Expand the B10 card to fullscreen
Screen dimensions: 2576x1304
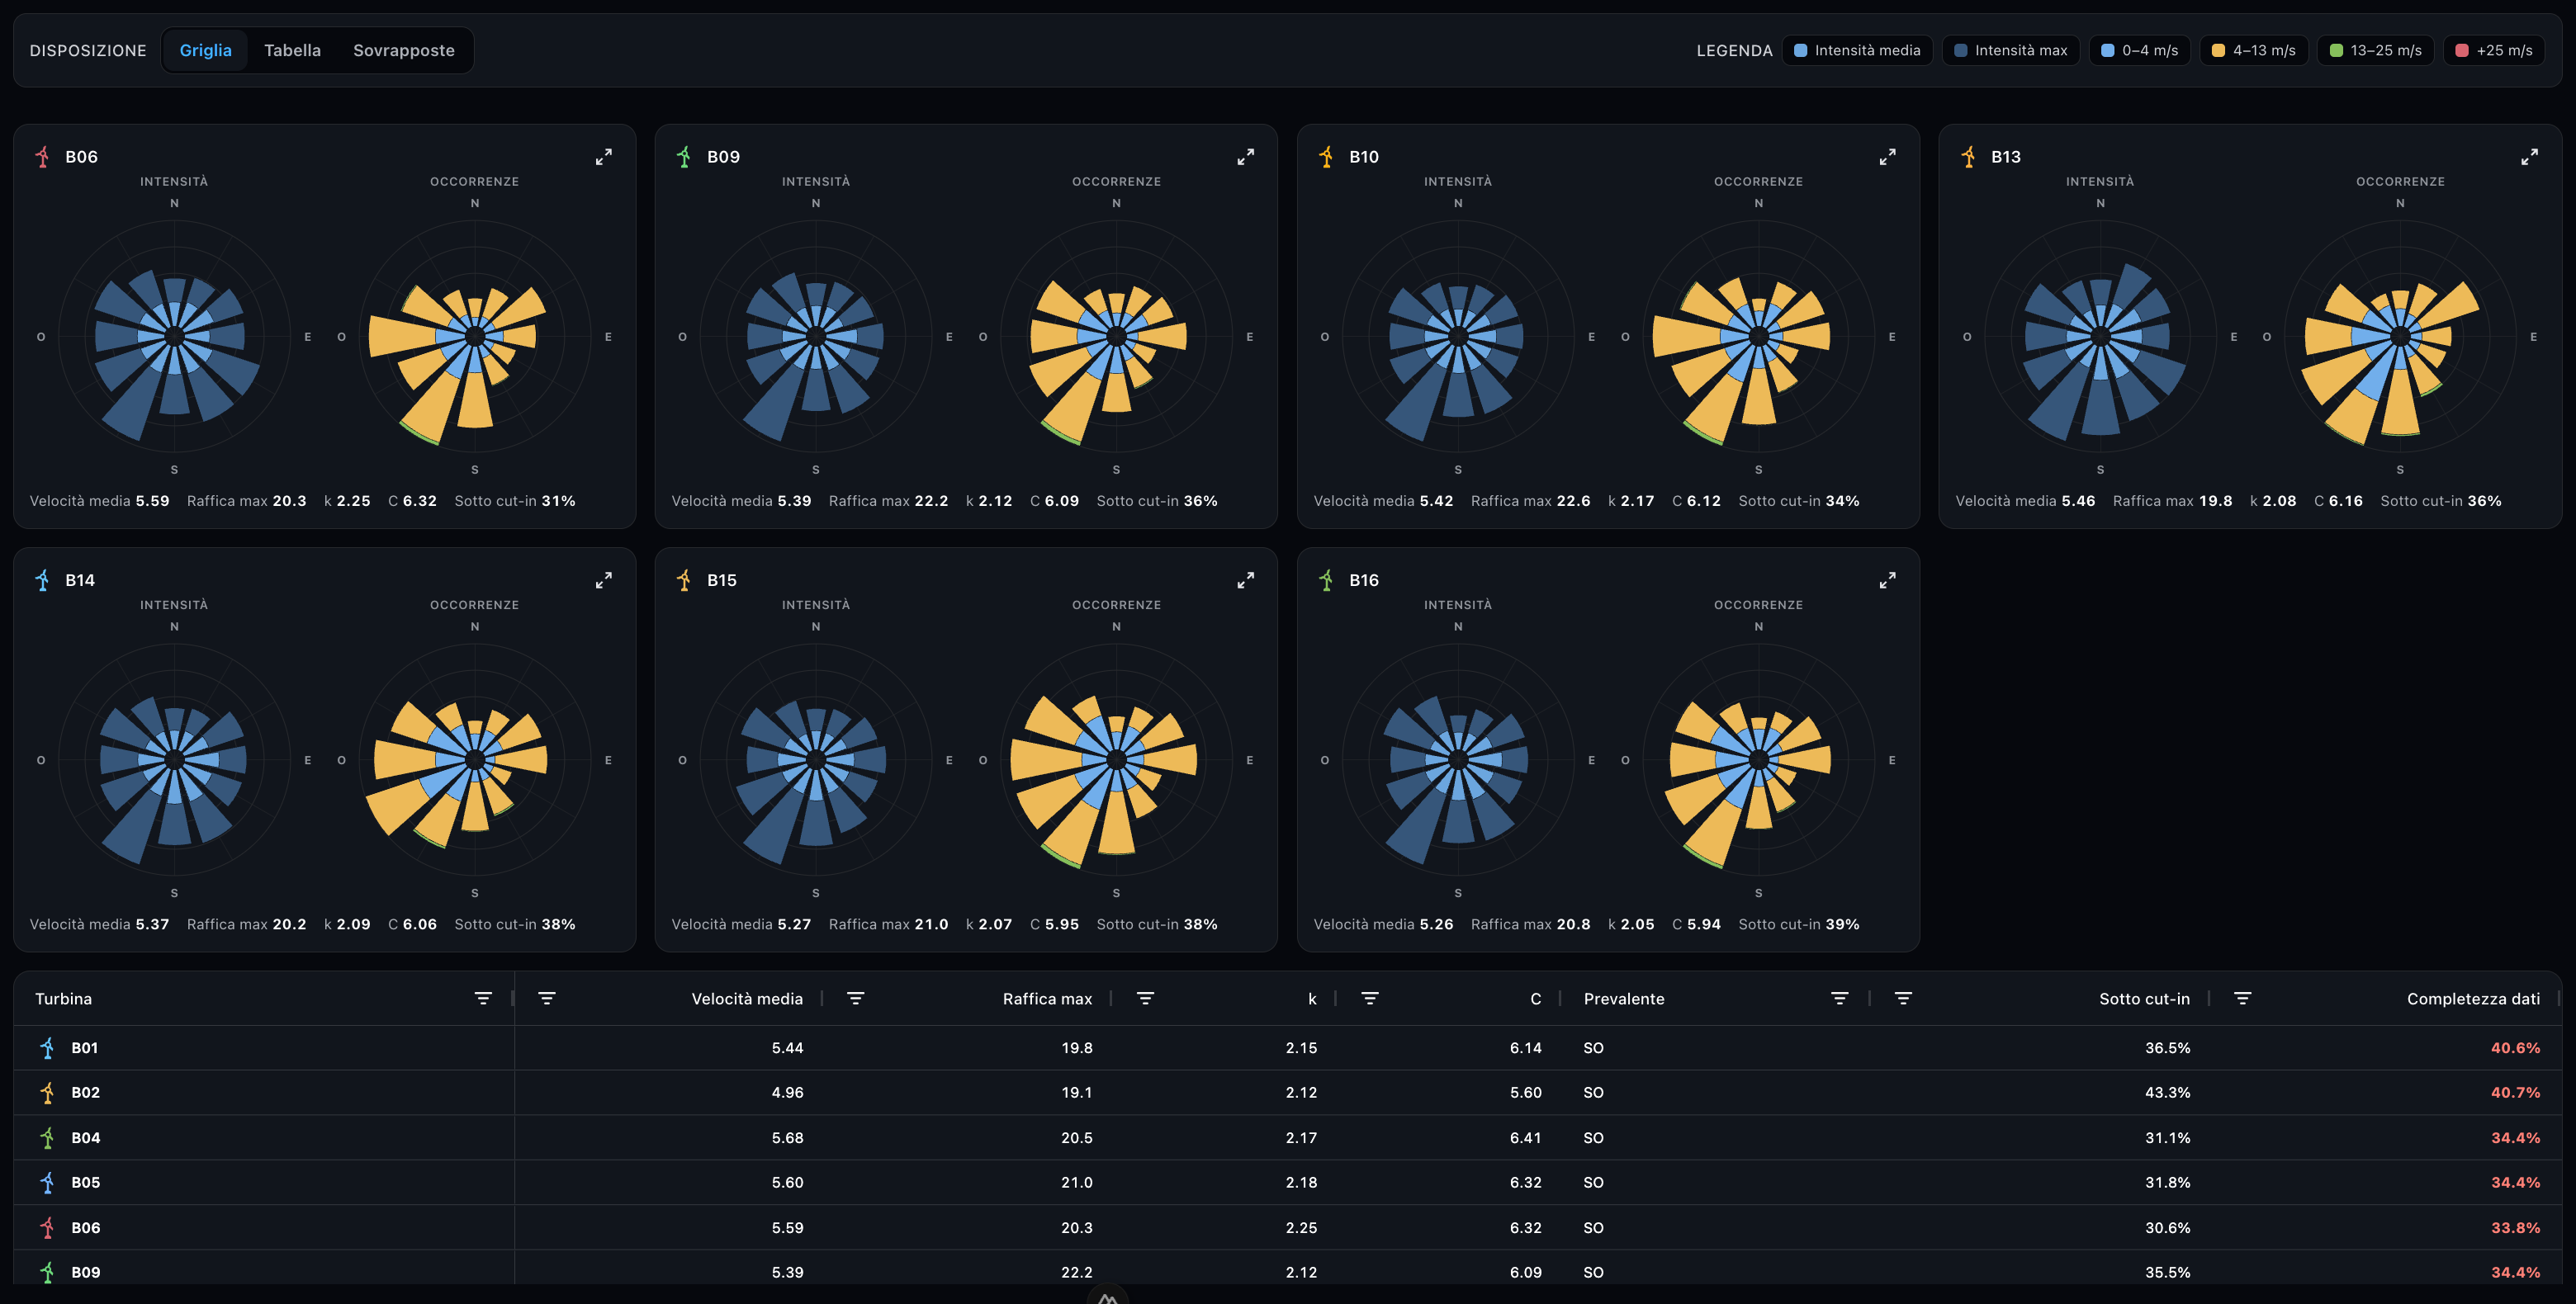click(1888, 157)
